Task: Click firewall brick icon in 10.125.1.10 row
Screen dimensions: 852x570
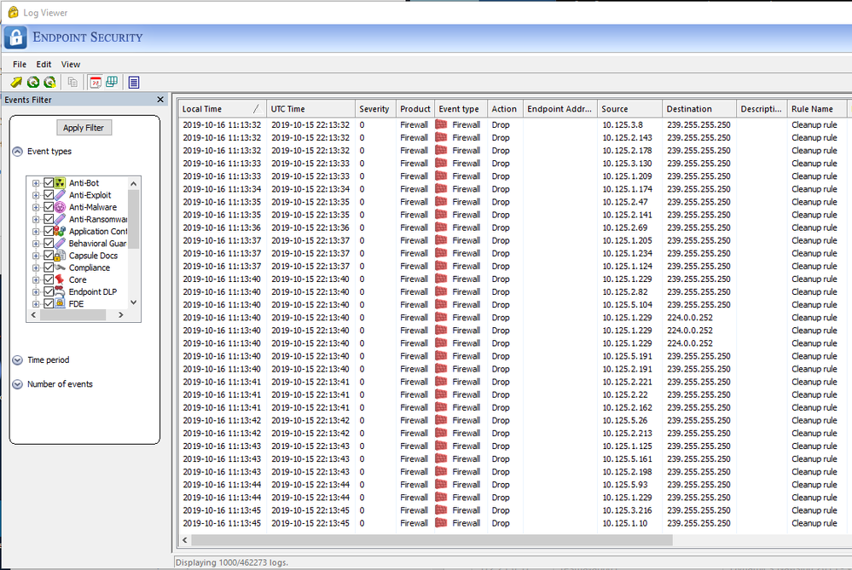Action: point(441,523)
